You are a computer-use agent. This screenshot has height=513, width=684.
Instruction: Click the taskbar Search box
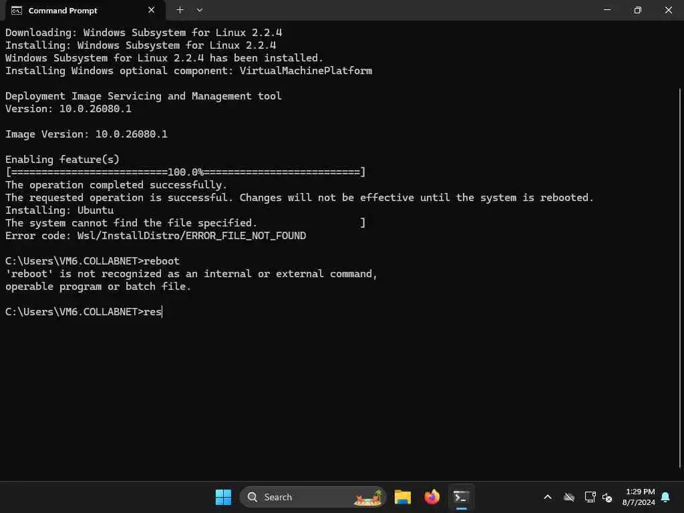click(x=313, y=497)
